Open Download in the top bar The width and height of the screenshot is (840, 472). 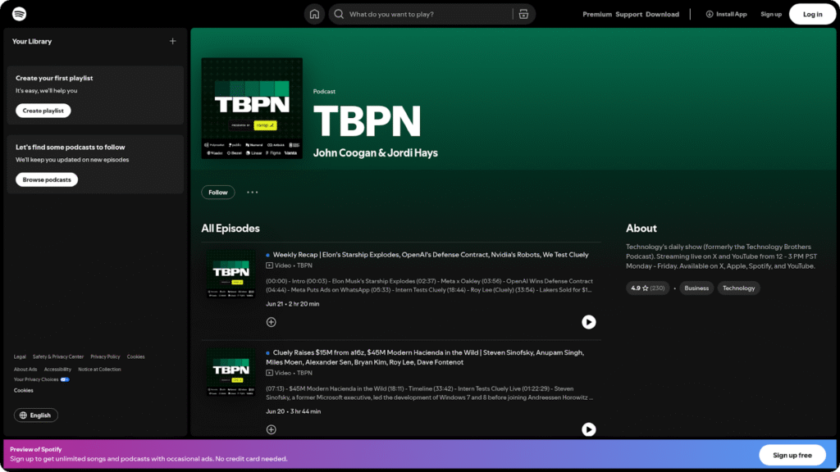pyautogui.click(x=662, y=14)
